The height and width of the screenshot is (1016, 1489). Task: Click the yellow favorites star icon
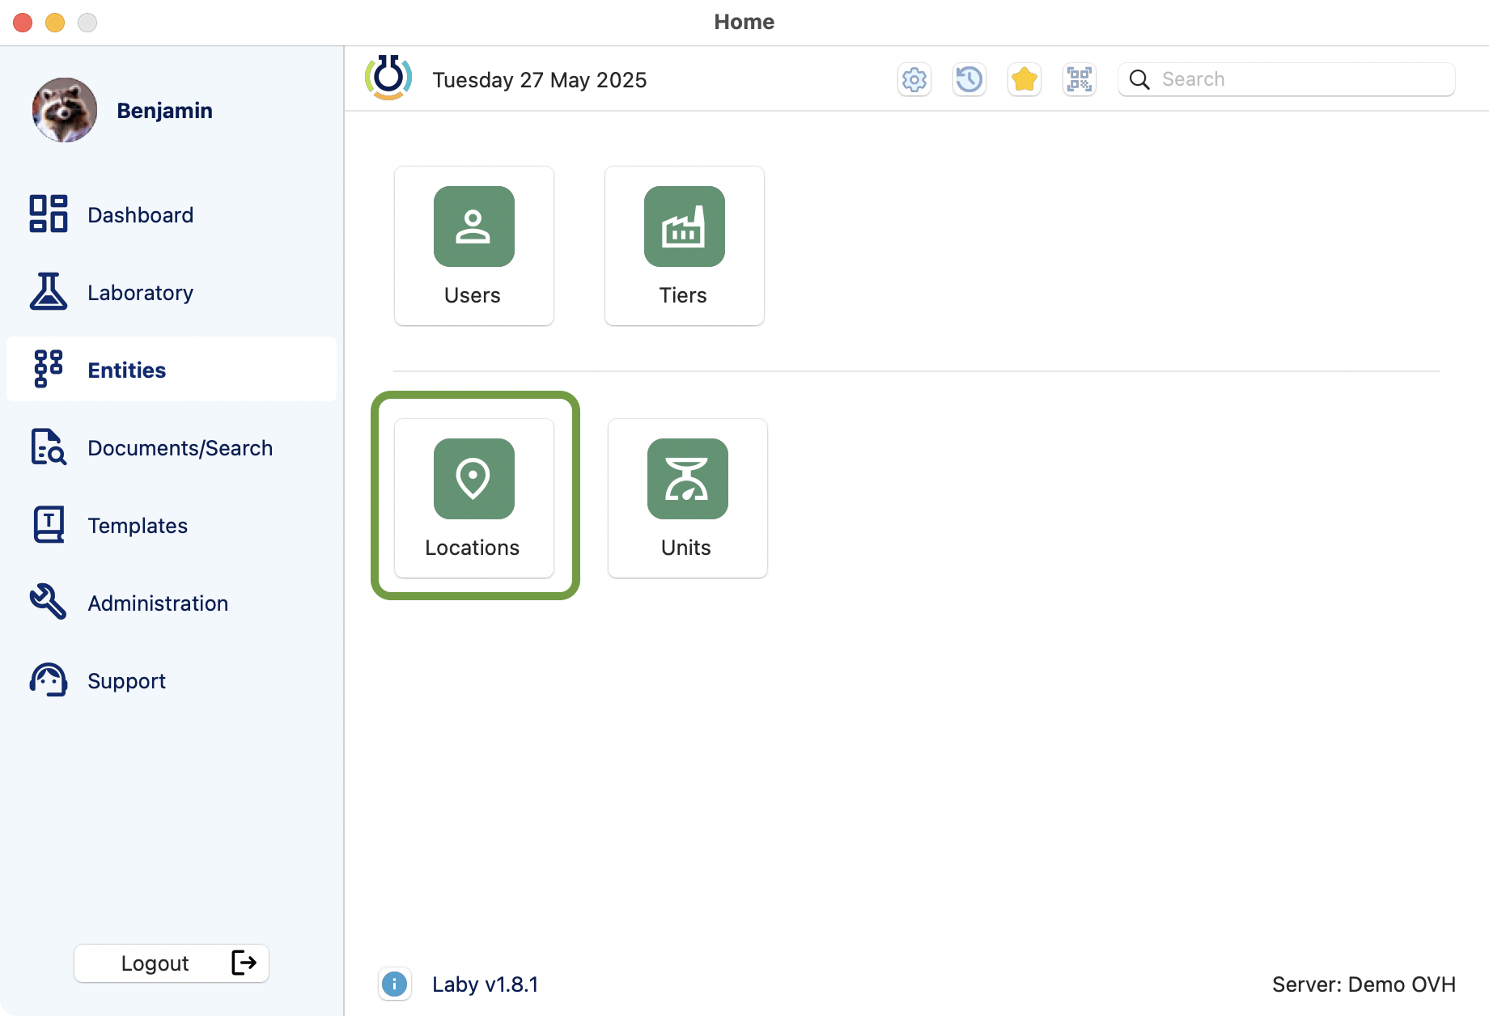click(x=1024, y=80)
